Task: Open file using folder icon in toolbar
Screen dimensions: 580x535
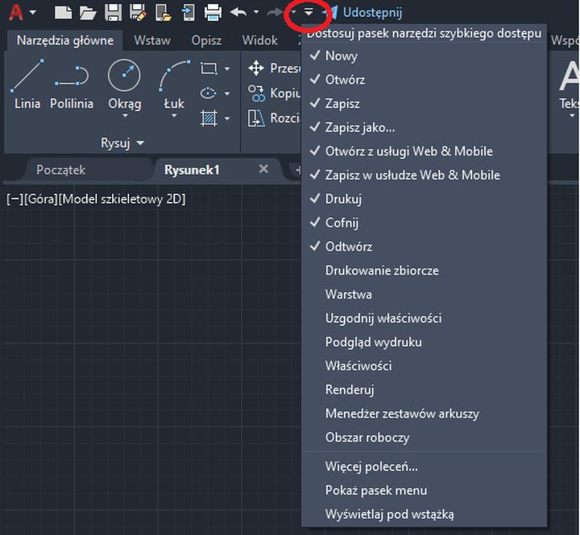Action: point(88,12)
